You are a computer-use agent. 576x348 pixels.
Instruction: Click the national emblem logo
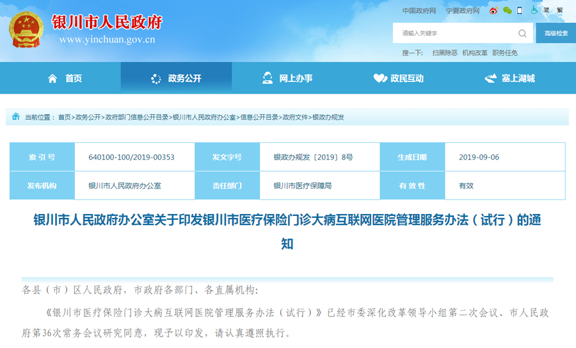pos(26,30)
